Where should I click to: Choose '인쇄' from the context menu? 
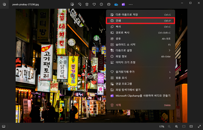coord(141,21)
